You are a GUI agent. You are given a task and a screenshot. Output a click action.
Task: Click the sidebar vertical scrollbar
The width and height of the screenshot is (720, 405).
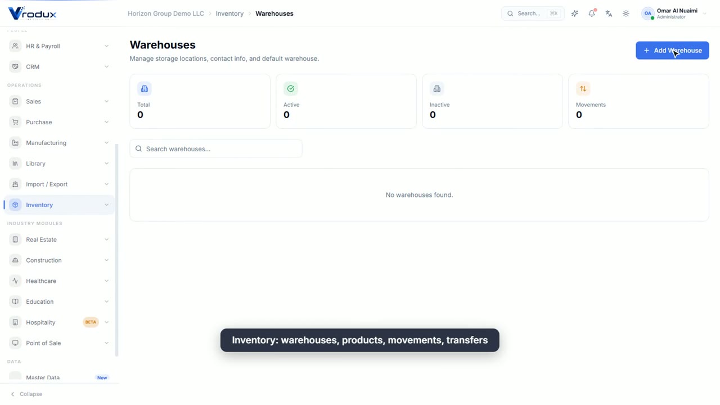coord(117,250)
